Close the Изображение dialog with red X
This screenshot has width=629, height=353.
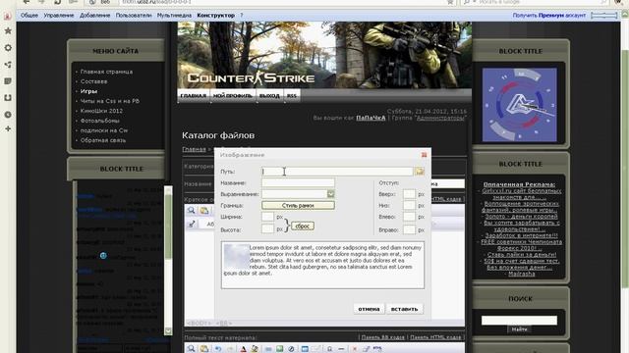tap(424, 155)
